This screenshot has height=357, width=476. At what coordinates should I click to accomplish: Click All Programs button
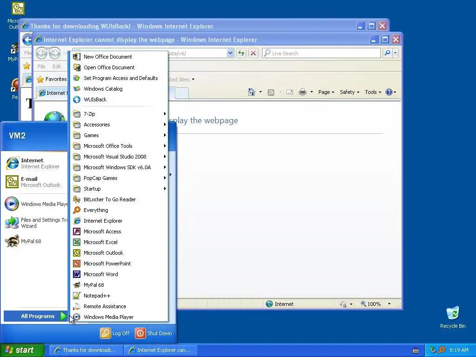(x=35, y=316)
